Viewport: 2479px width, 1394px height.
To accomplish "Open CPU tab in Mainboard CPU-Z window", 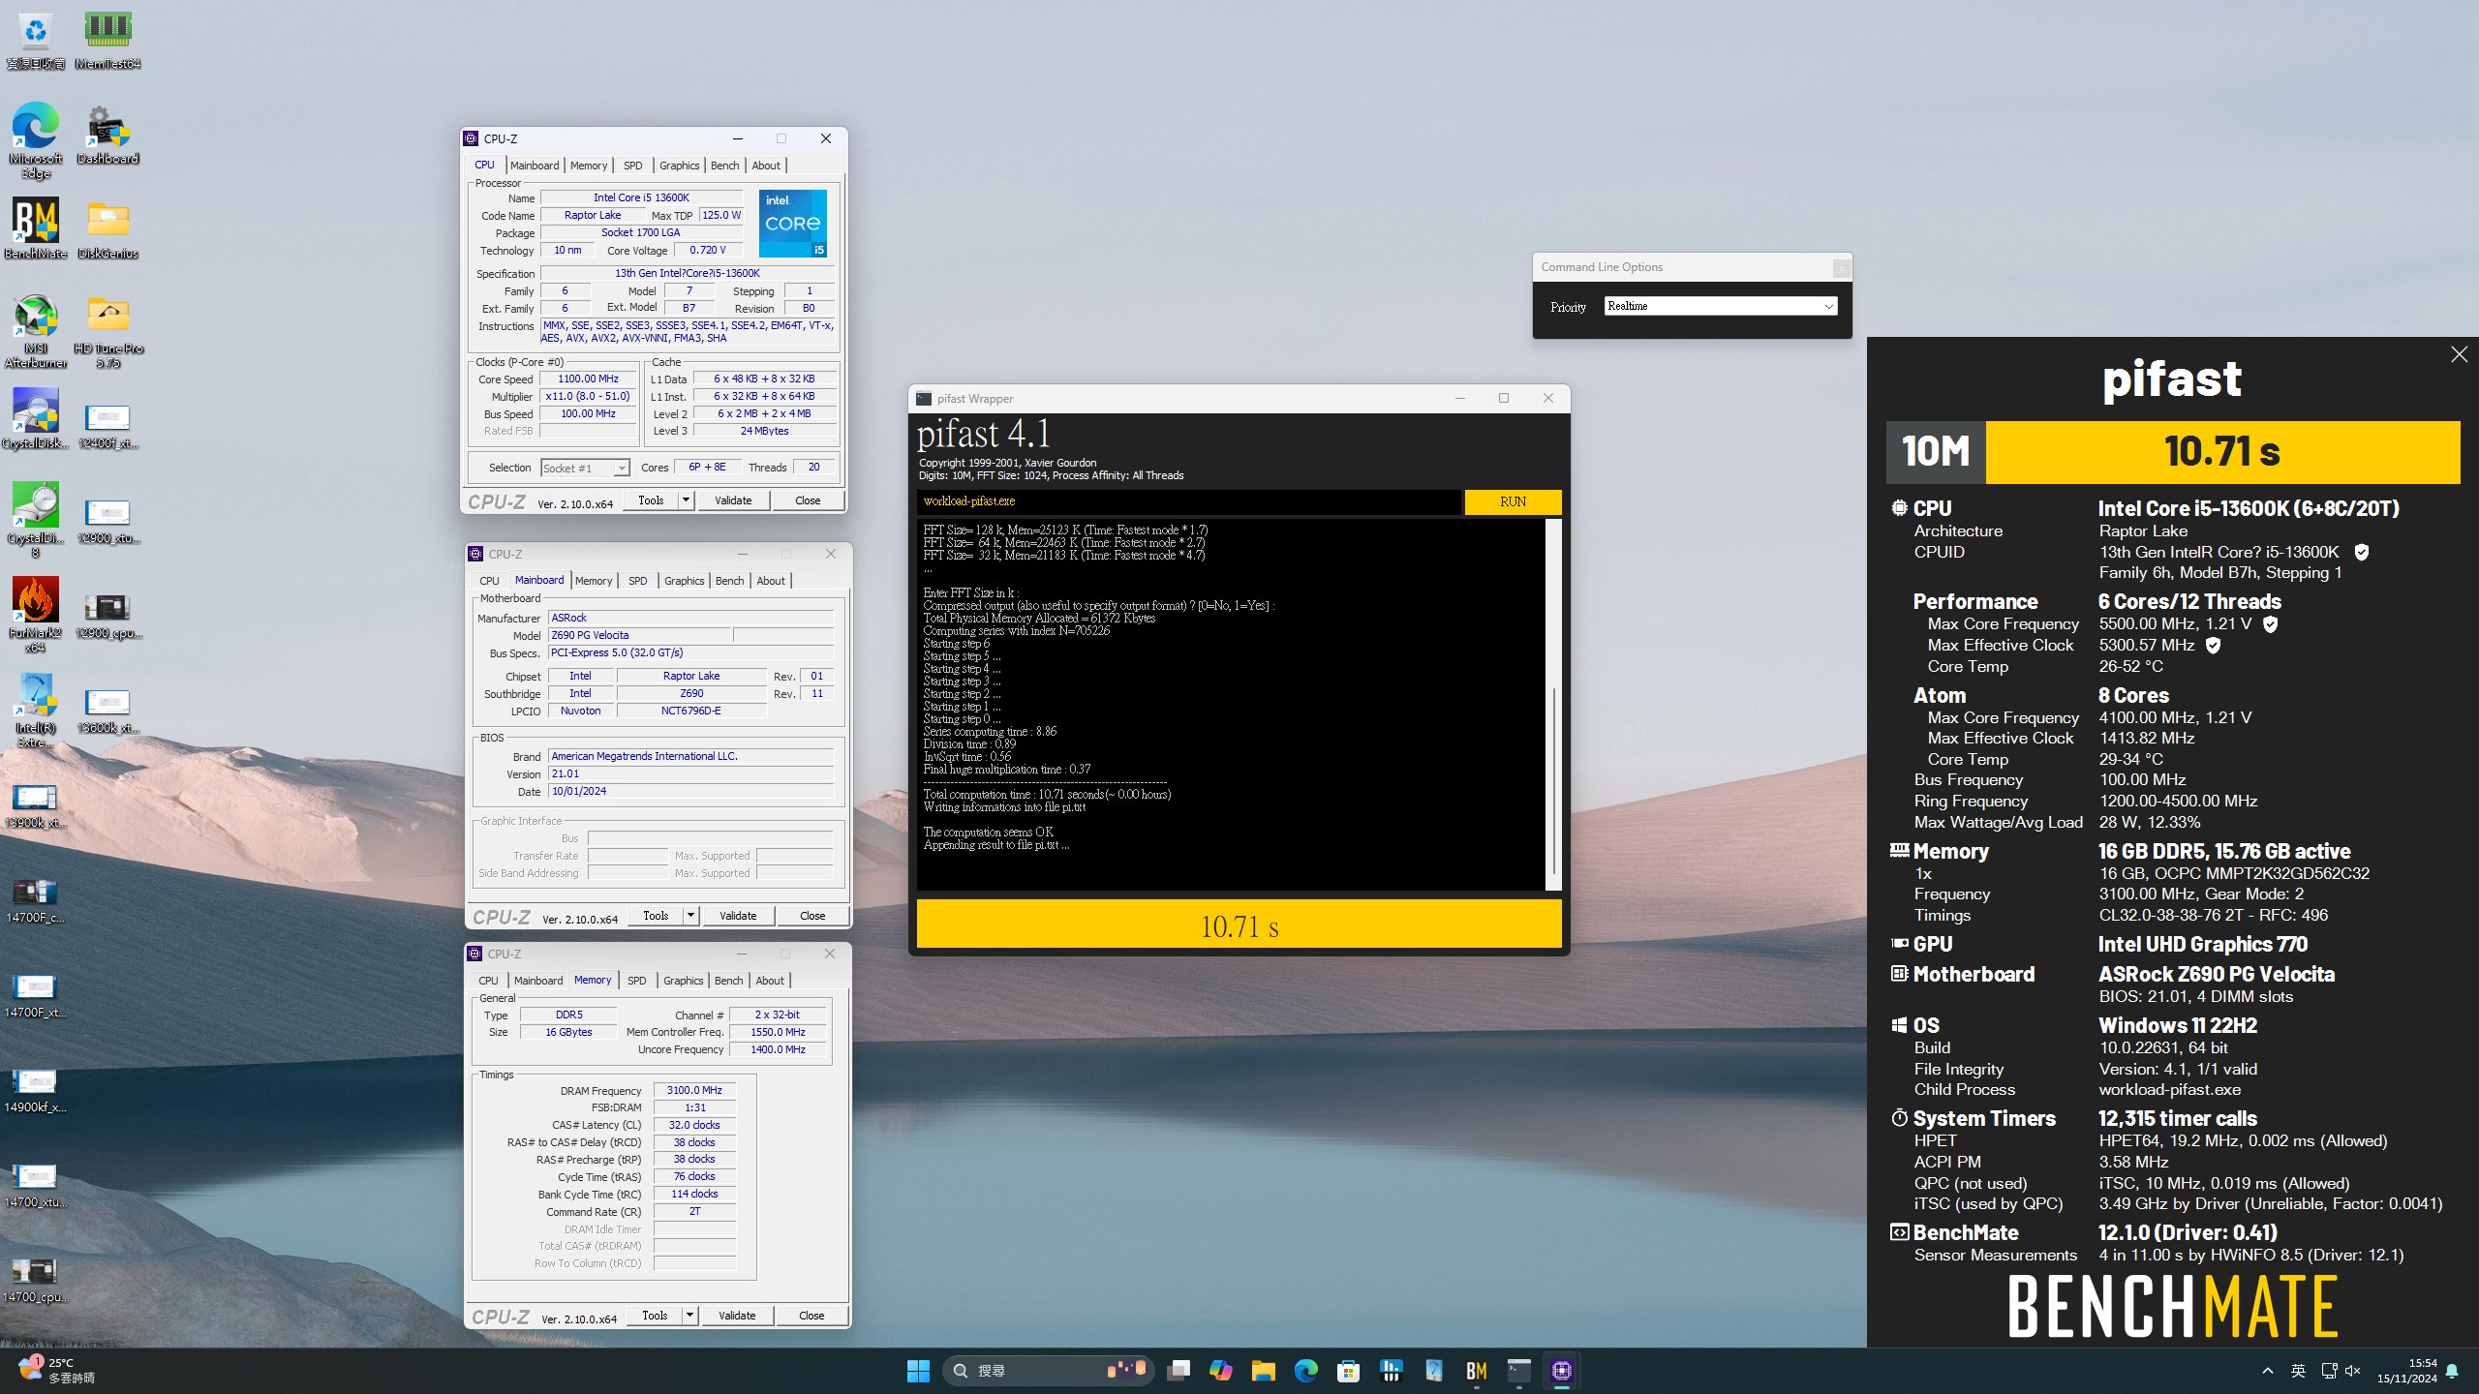I will (x=490, y=581).
